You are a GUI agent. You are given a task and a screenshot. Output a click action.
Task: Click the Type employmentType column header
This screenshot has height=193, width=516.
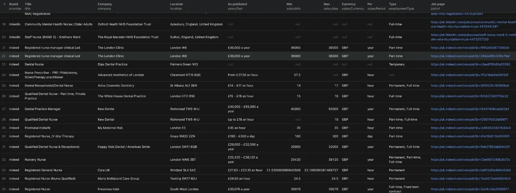coord(401,6)
